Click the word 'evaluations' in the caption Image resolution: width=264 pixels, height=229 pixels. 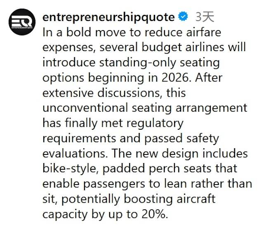pos(74,153)
